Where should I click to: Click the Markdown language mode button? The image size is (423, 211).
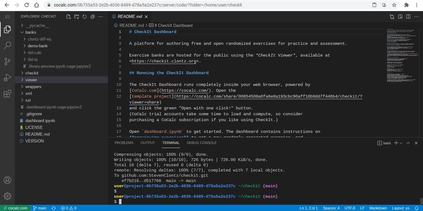378,208
